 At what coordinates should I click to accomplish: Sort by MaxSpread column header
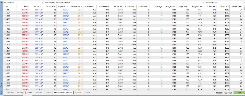pos(236,6)
